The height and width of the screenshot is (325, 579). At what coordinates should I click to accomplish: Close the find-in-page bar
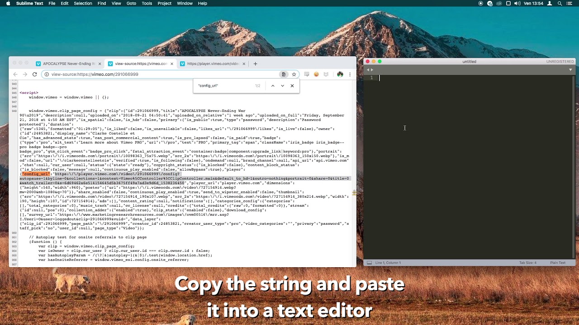pyautogui.click(x=292, y=86)
